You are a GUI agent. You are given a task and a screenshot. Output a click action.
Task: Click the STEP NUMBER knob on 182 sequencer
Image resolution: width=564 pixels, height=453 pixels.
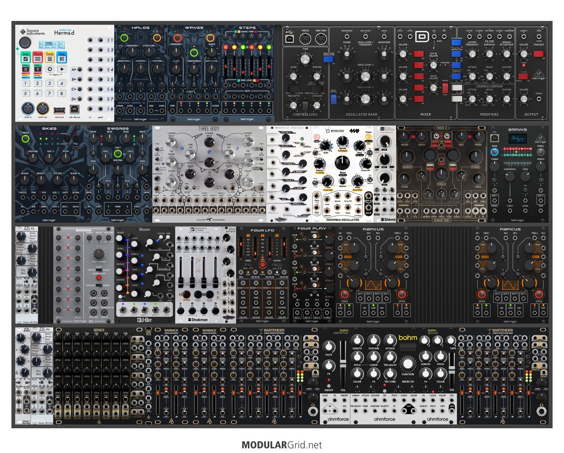[x=99, y=254]
